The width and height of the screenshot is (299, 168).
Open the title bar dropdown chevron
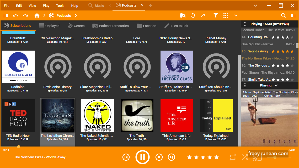[255, 6]
